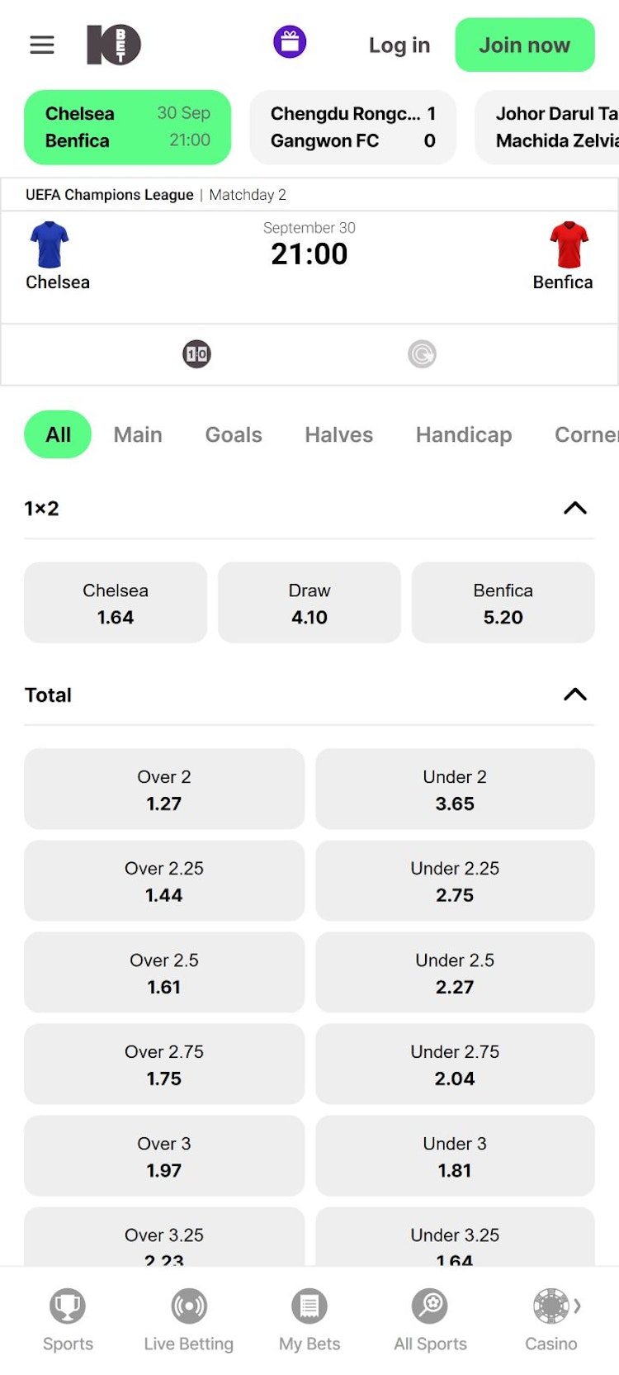This screenshot has width=619, height=1375.
Task: Select the Handicap tab
Action: click(x=464, y=434)
